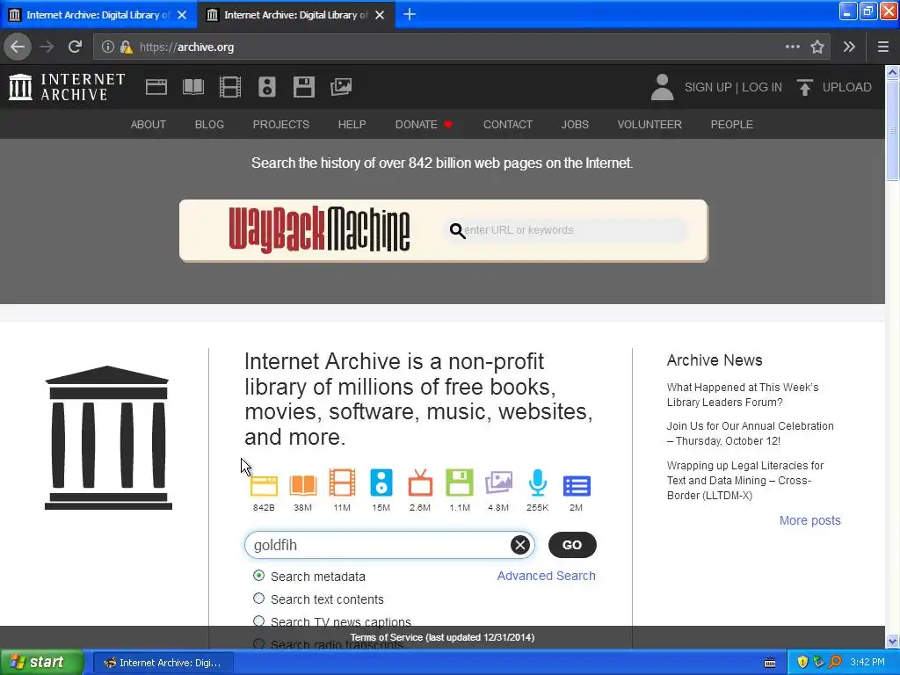
Task: Reload the page with the refresh icon
Action: coord(75,47)
